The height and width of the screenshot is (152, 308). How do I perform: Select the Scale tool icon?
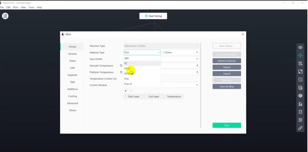300,72
